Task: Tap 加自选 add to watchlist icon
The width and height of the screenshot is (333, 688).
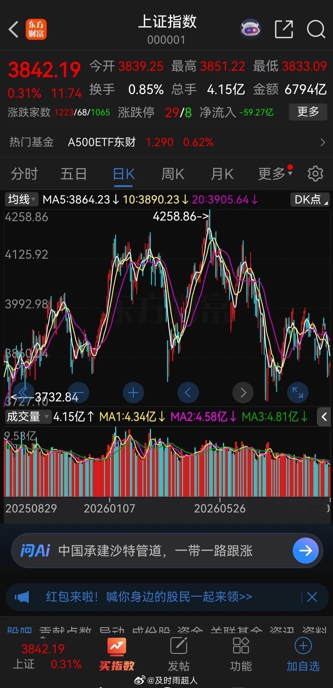Action: (303, 654)
